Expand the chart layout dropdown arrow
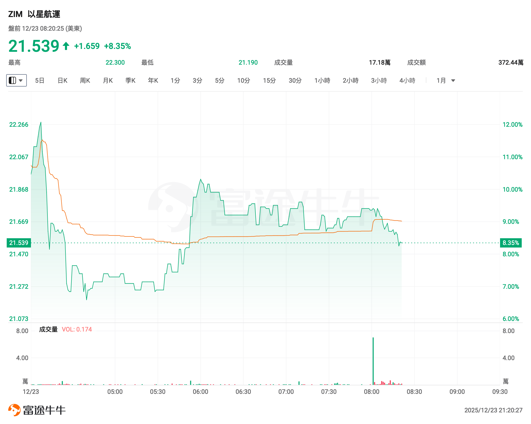The image size is (531, 424). 21,80
